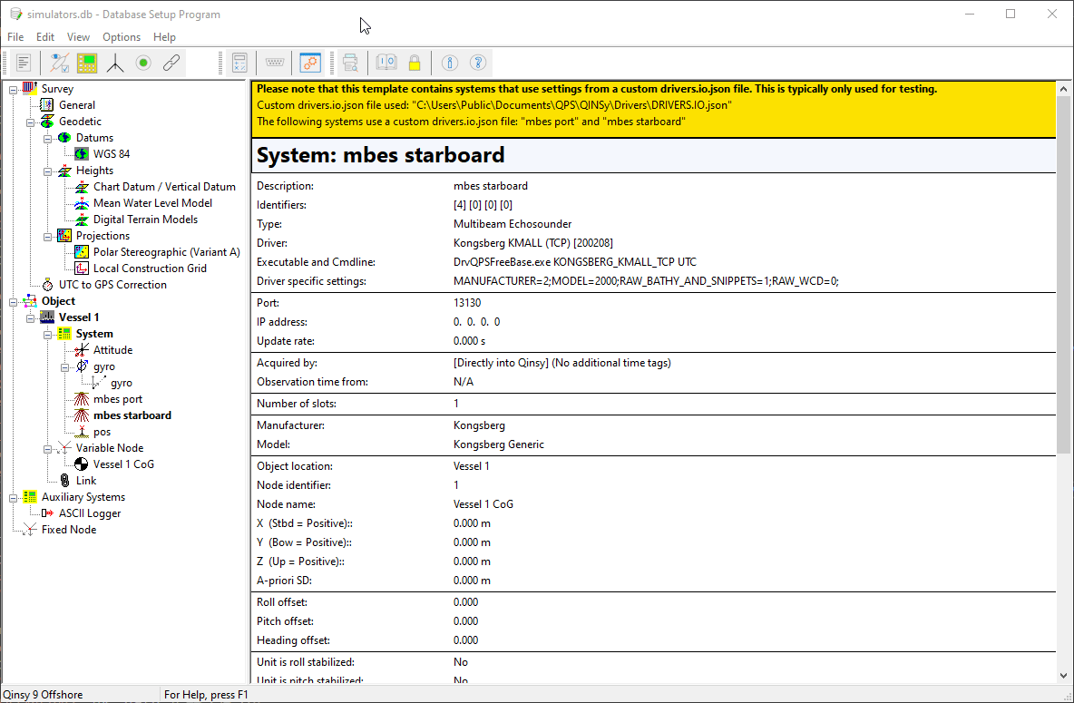The height and width of the screenshot is (703, 1074).
Task: Collapse the Geodetic tree node
Action: [31, 122]
